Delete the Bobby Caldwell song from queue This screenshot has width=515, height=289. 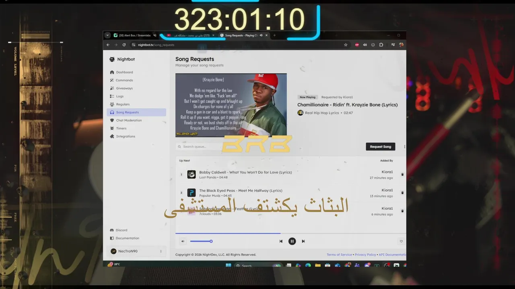(402, 175)
